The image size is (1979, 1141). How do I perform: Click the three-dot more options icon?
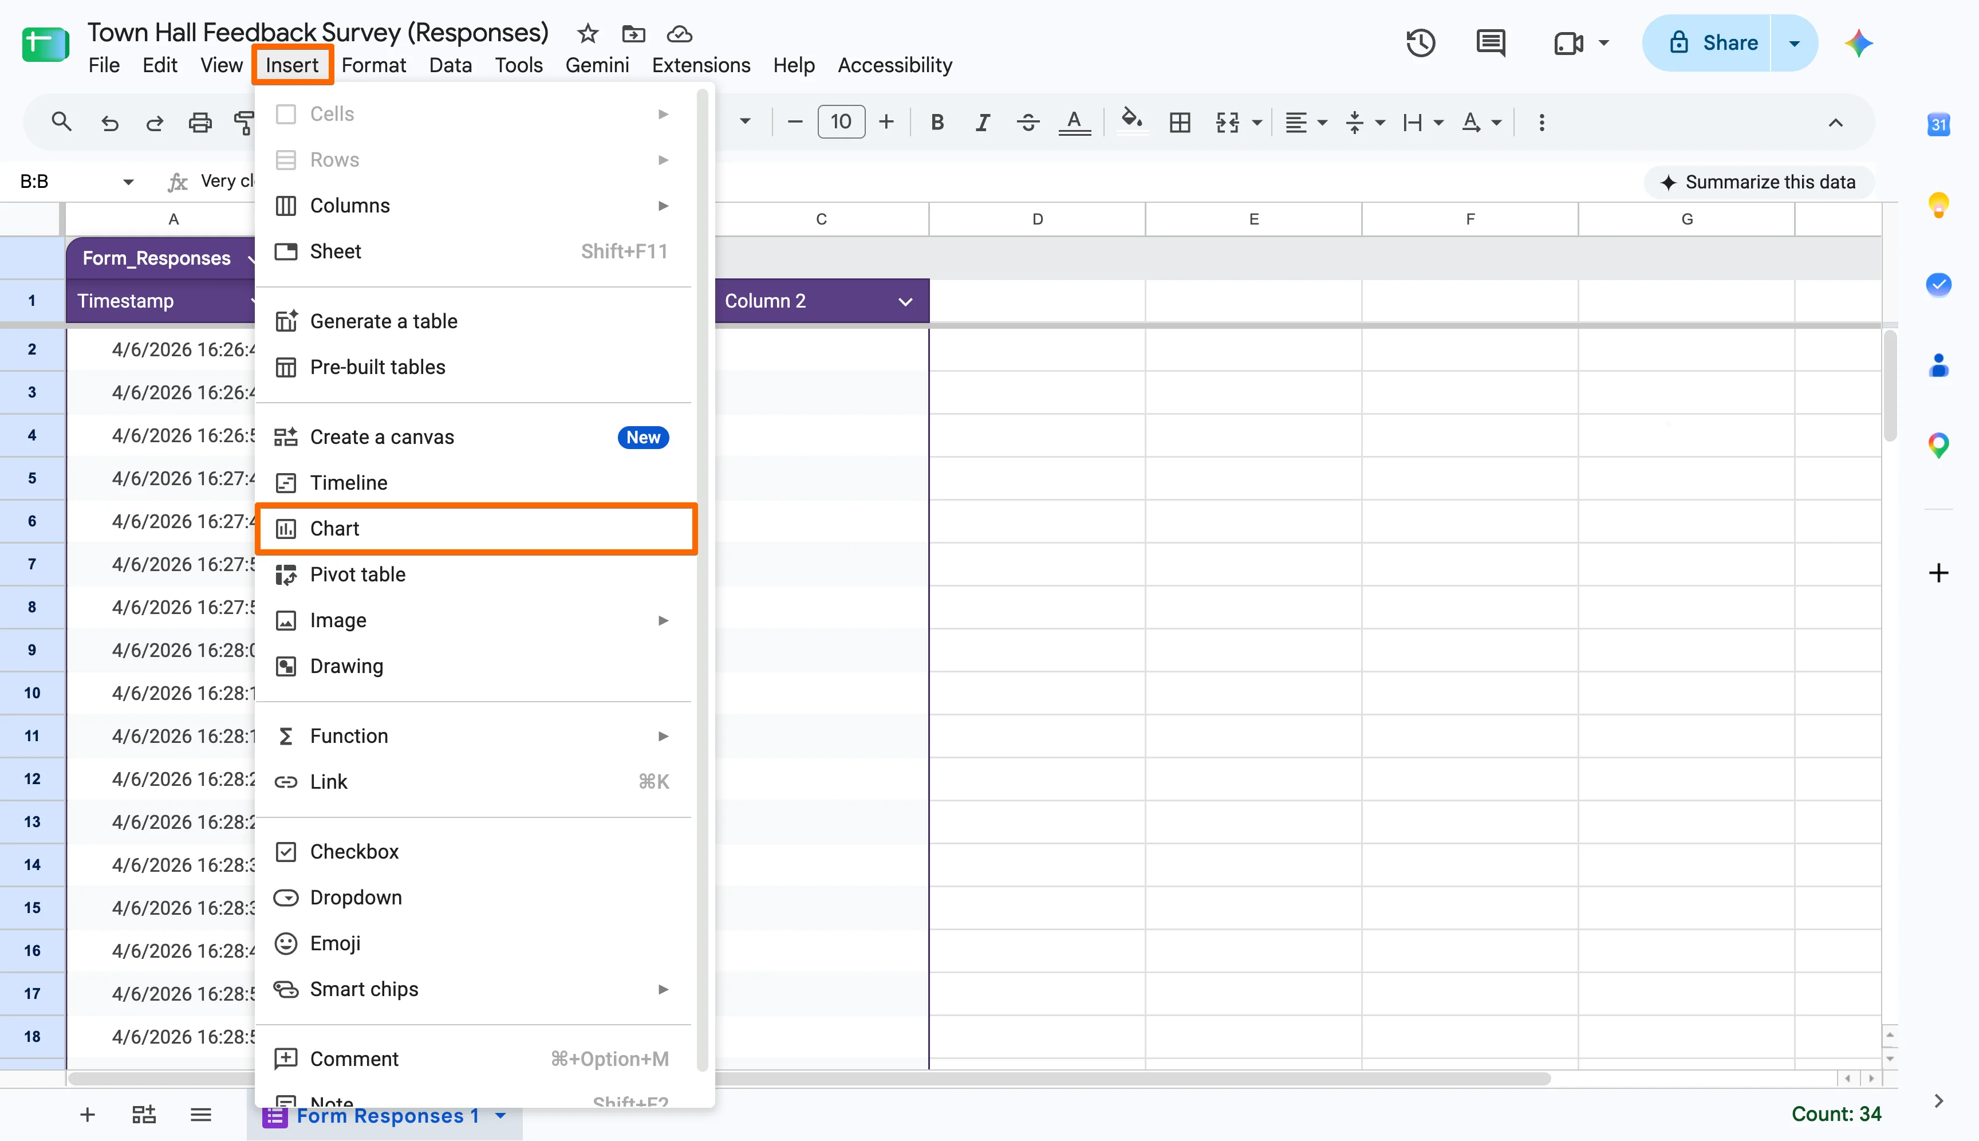[1541, 122]
